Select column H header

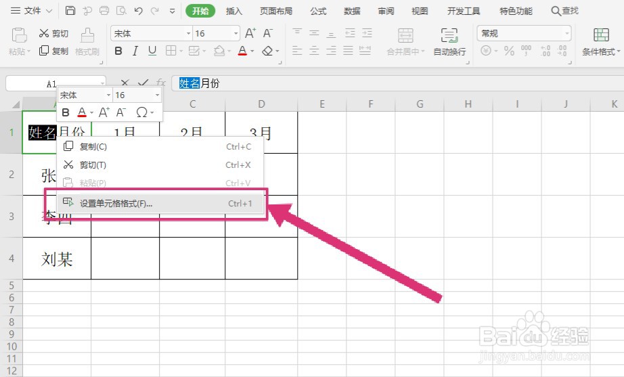click(468, 104)
